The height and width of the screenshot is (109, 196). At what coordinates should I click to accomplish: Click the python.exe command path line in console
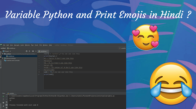click(62, 96)
